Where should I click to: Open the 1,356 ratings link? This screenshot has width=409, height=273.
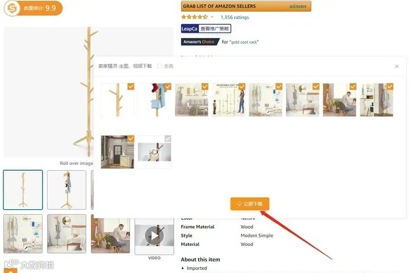pos(235,17)
